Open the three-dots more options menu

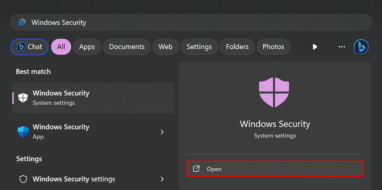341,47
